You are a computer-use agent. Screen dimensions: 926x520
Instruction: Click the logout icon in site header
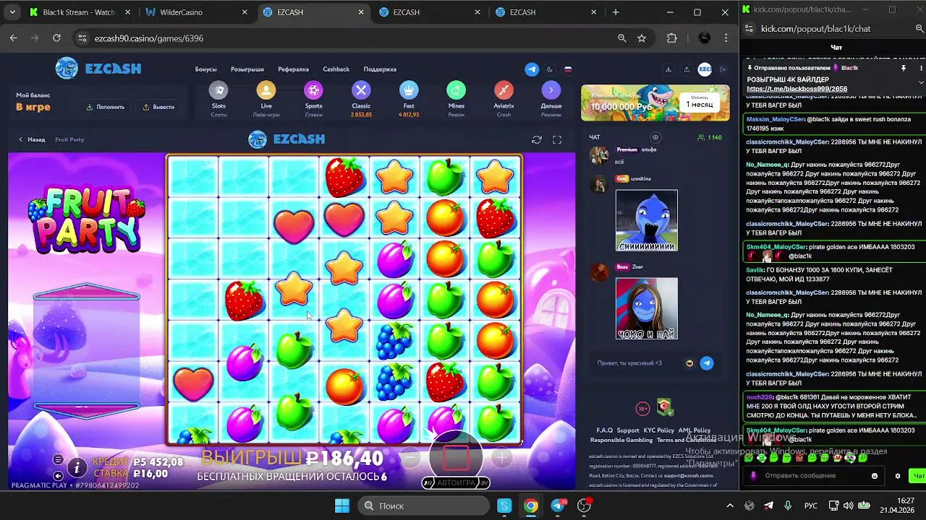tap(723, 69)
